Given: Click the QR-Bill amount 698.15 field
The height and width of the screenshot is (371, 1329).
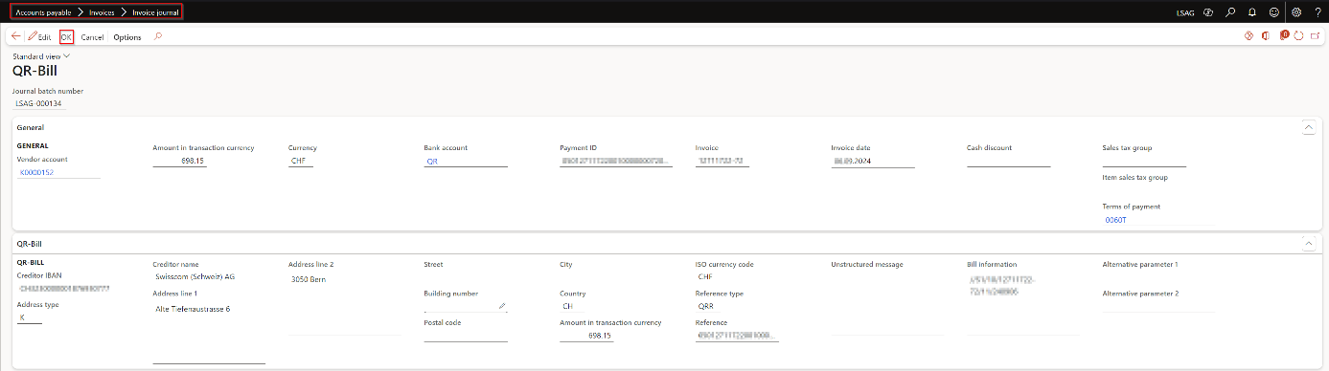Looking at the screenshot, I should 586,336.
